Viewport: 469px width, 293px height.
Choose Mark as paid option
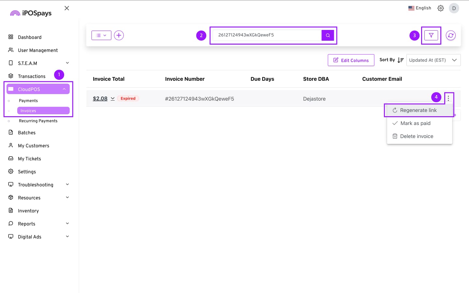[x=415, y=123]
